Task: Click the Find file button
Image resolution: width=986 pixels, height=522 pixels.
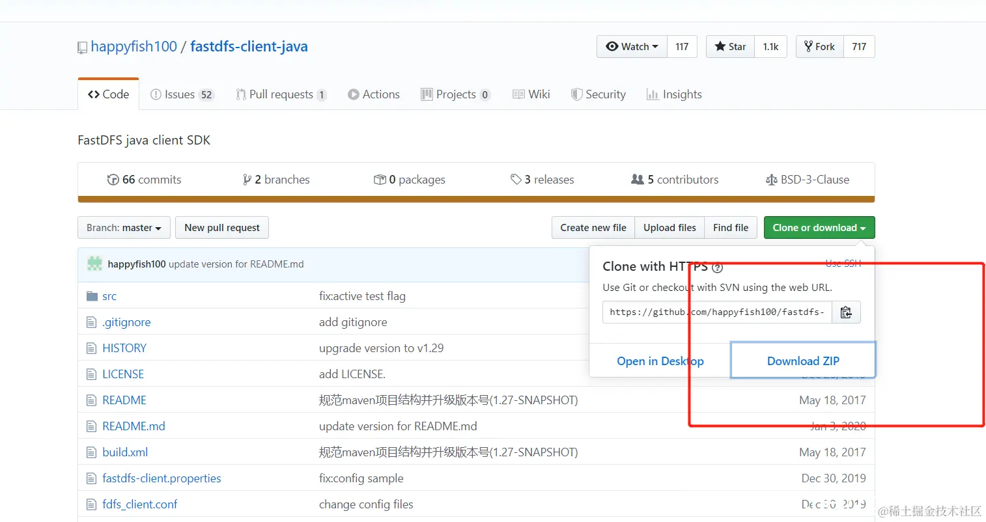Action: click(x=731, y=228)
